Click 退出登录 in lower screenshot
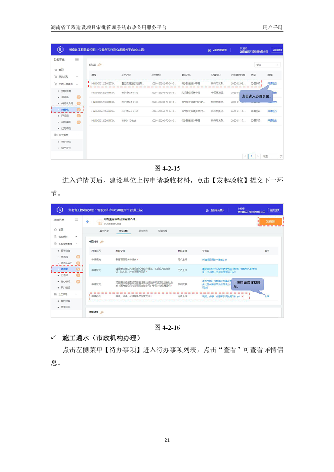The width and height of the screenshot is (334, 472). tap(275, 210)
